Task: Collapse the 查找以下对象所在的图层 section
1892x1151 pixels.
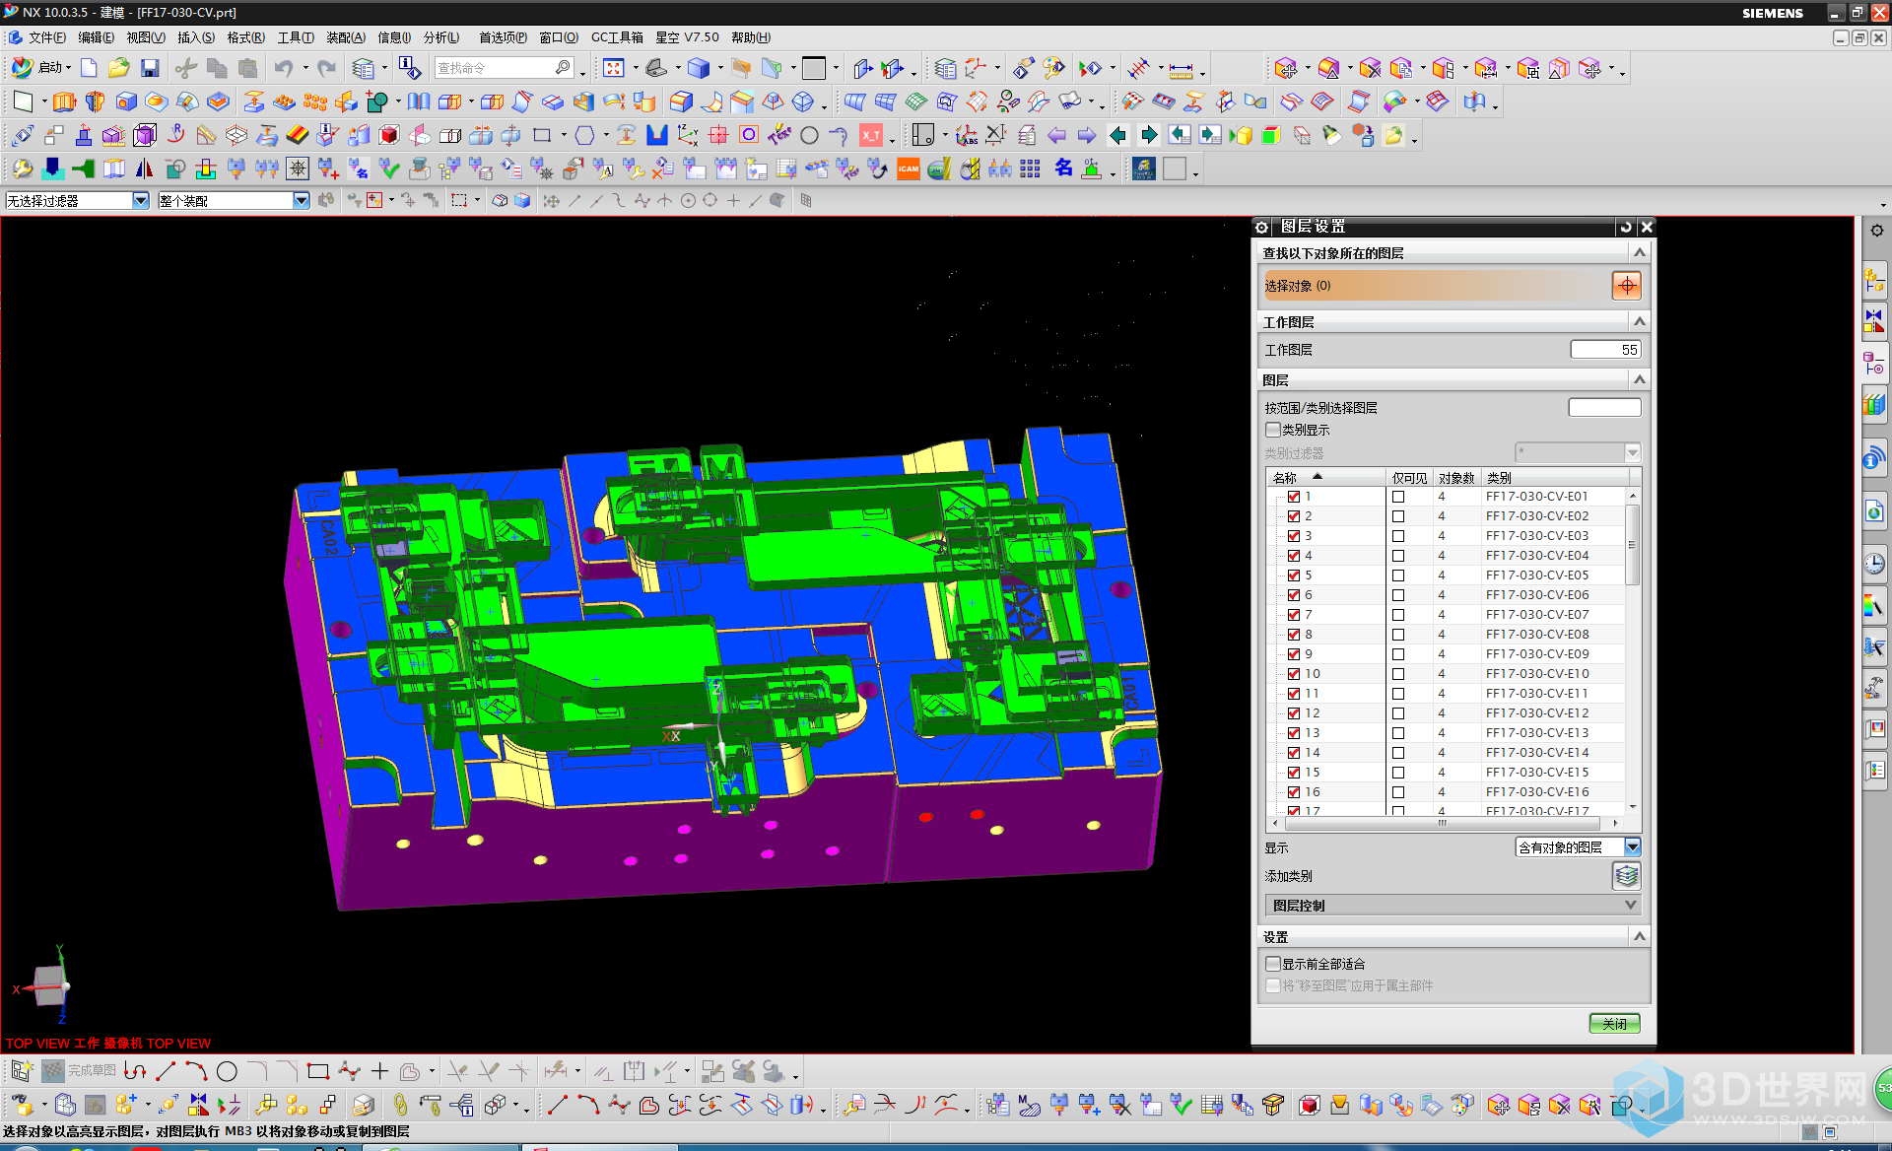Action: point(1640,253)
